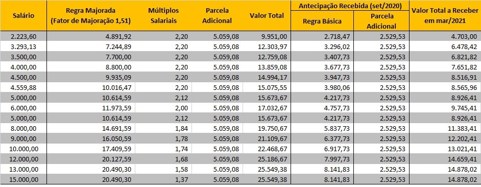This screenshot has width=481, height=187.
Task: Select the cell with 8.516,91
Action: [x=445, y=77]
